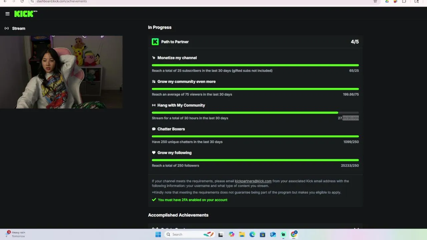Click the Accomplished Achievements heading
The height and width of the screenshot is (240, 427).
pyautogui.click(x=178, y=215)
